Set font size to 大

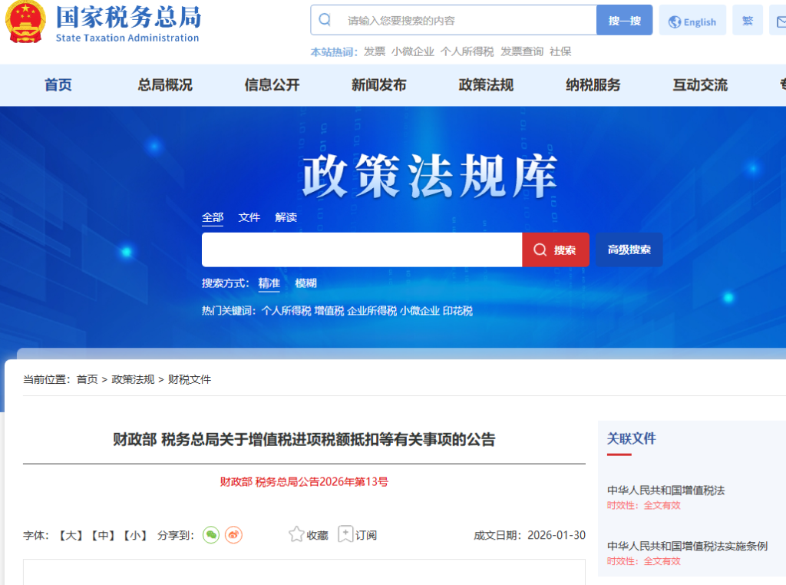point(71,535)
